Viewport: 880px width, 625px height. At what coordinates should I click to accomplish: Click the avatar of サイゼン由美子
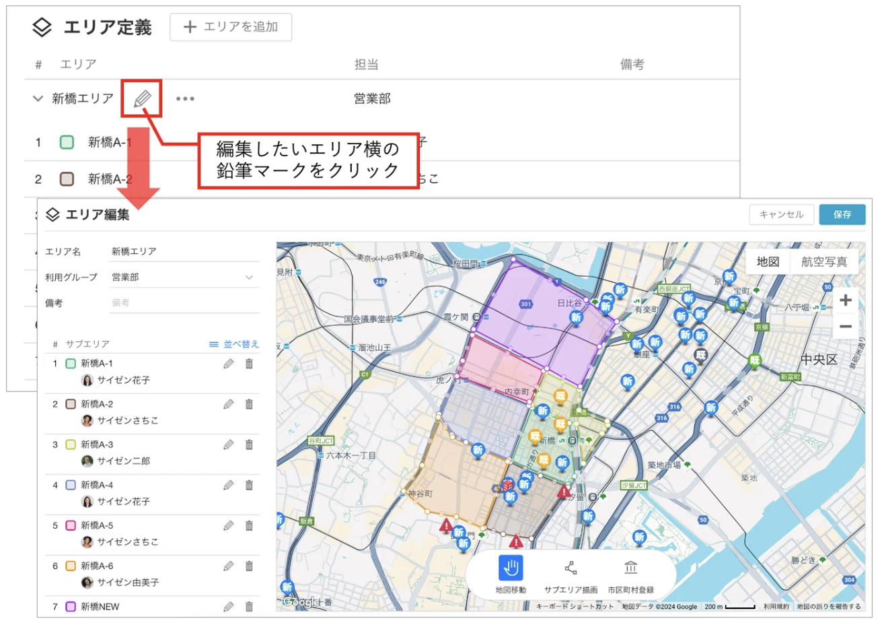coord(87,583)
